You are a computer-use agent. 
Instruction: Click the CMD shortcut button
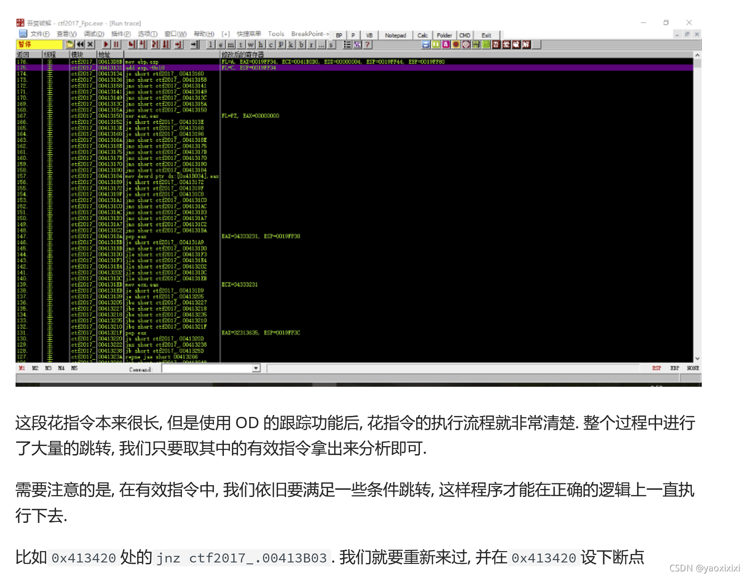465,35
